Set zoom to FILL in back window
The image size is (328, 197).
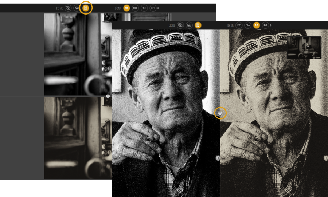click(x=135, y=8)
